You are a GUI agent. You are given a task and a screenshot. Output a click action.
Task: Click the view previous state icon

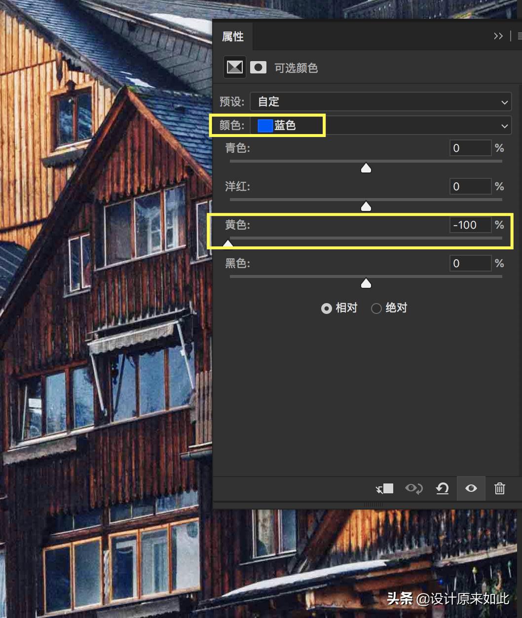click(413, 488)
